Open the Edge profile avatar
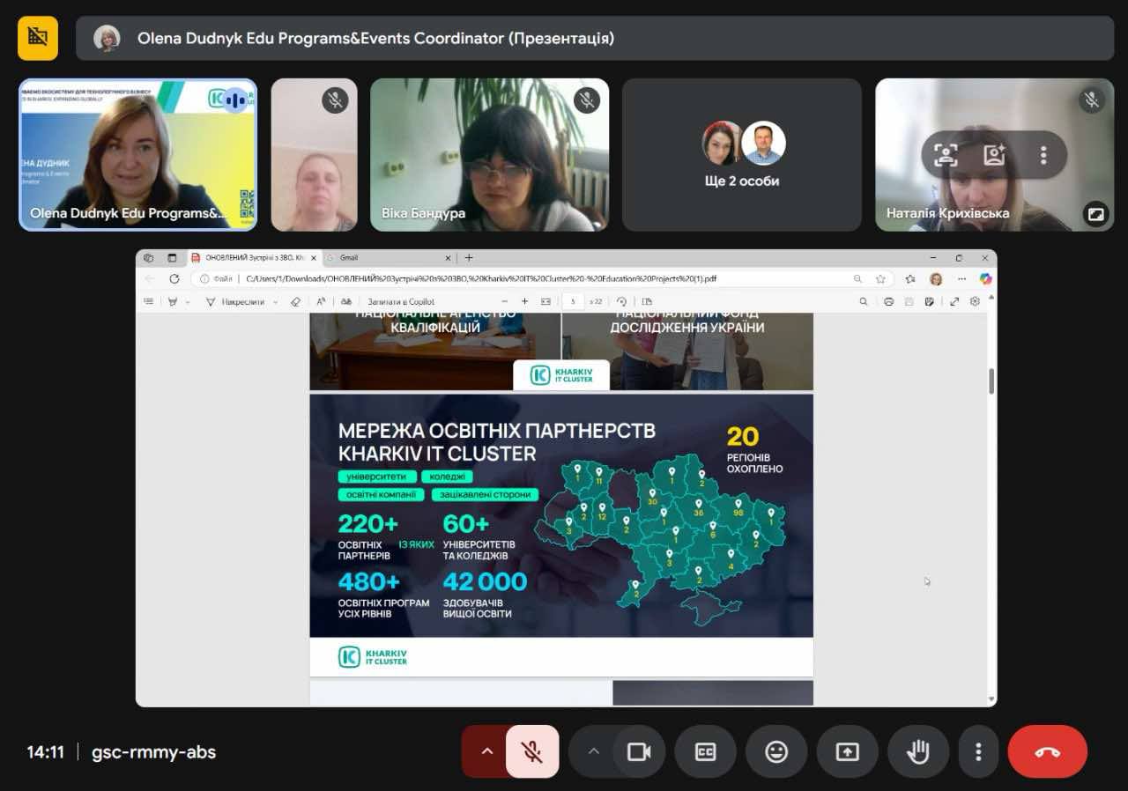The width and height of the screenshot is (1128, 791). pyautogui.click(x=936, y=279)
